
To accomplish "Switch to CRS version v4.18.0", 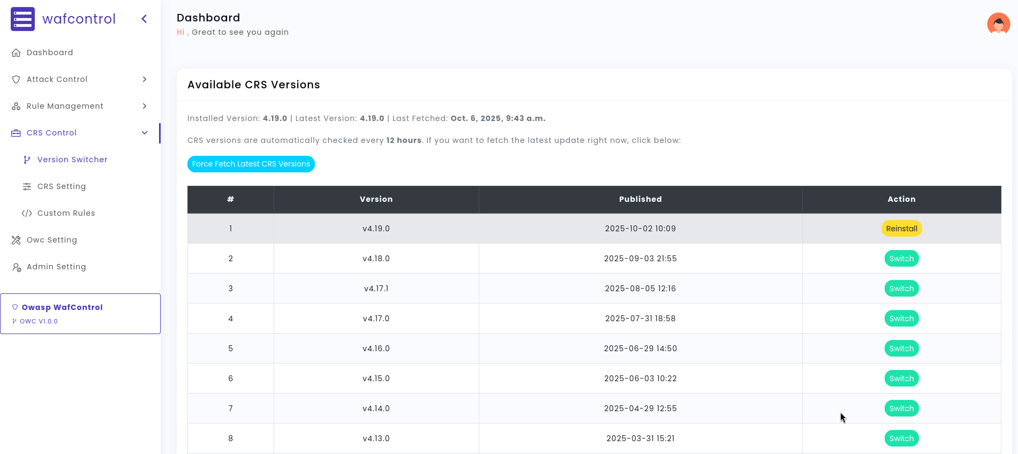I will coord(902,259).
